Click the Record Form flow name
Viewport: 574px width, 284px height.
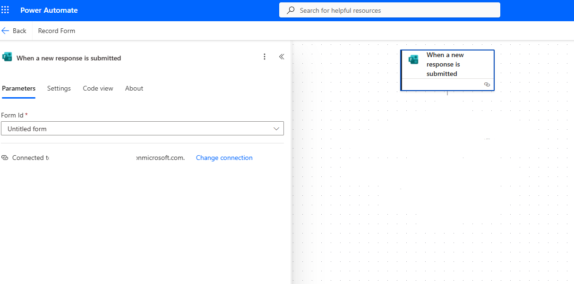[57, 31]
